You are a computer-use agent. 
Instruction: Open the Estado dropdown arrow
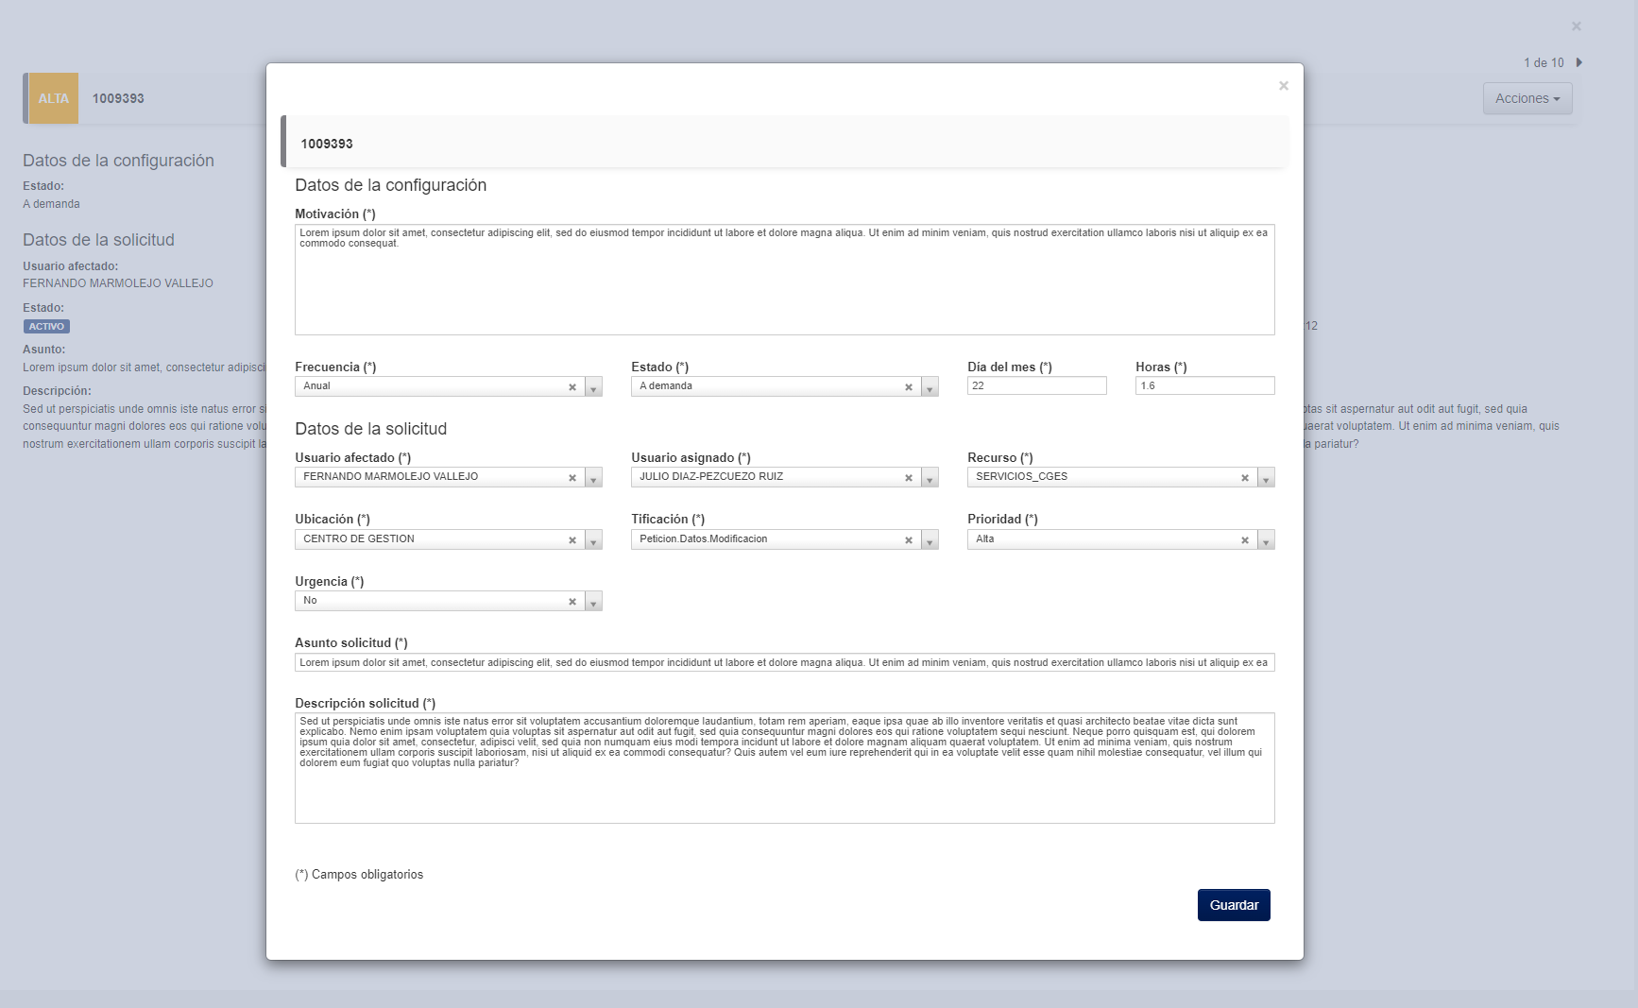(x=930, y=387)
